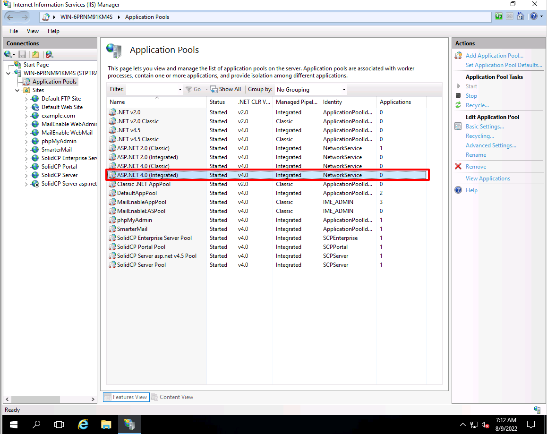Click the Up folder icon in Connections

tap(35, 54)
